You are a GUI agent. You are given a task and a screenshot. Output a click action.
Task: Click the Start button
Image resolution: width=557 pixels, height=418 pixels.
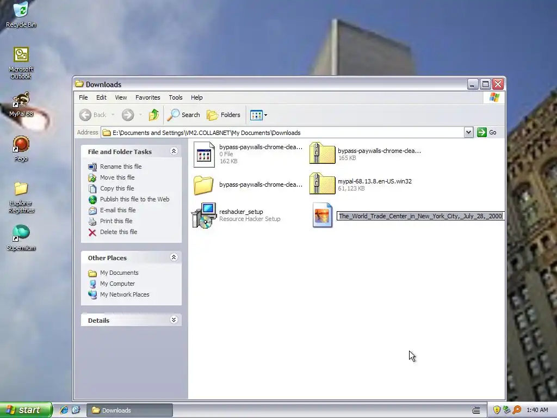click(26, 410)
